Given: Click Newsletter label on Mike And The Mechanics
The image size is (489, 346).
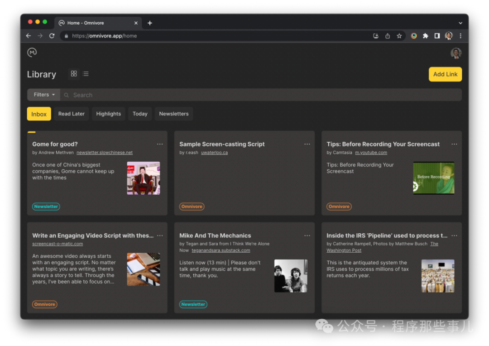Looking at the screenshot, I should pos(193,304).
